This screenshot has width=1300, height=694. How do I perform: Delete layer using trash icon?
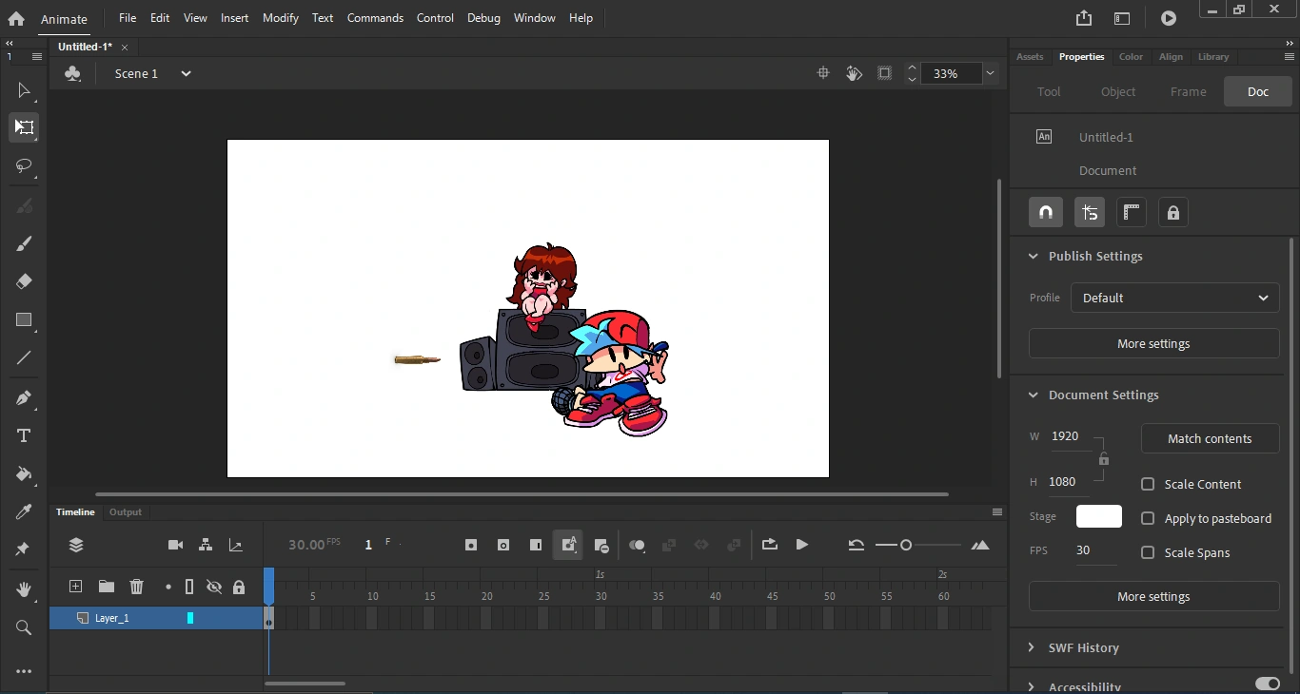tap(136, 587)
